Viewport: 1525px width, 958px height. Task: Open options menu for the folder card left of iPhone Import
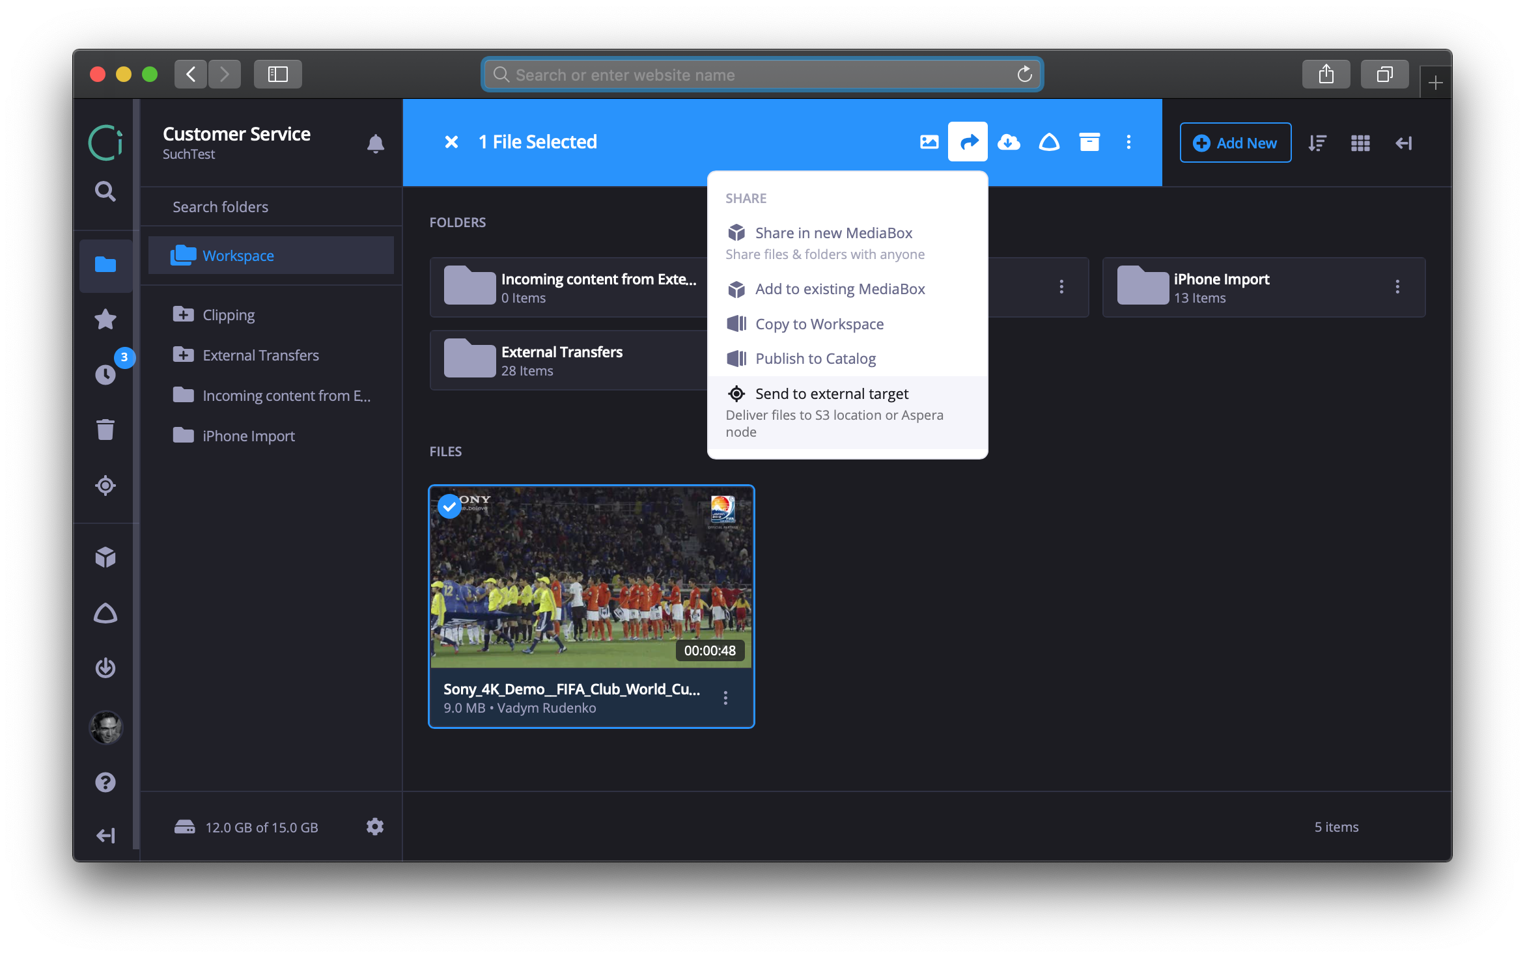pos(1061,287)
